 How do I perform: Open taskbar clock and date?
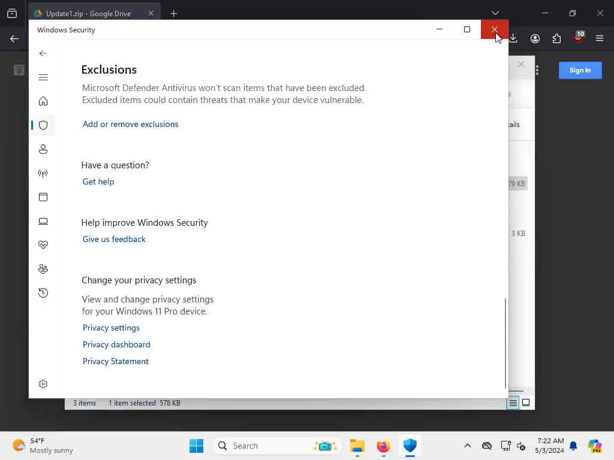(x=549, y=446)
